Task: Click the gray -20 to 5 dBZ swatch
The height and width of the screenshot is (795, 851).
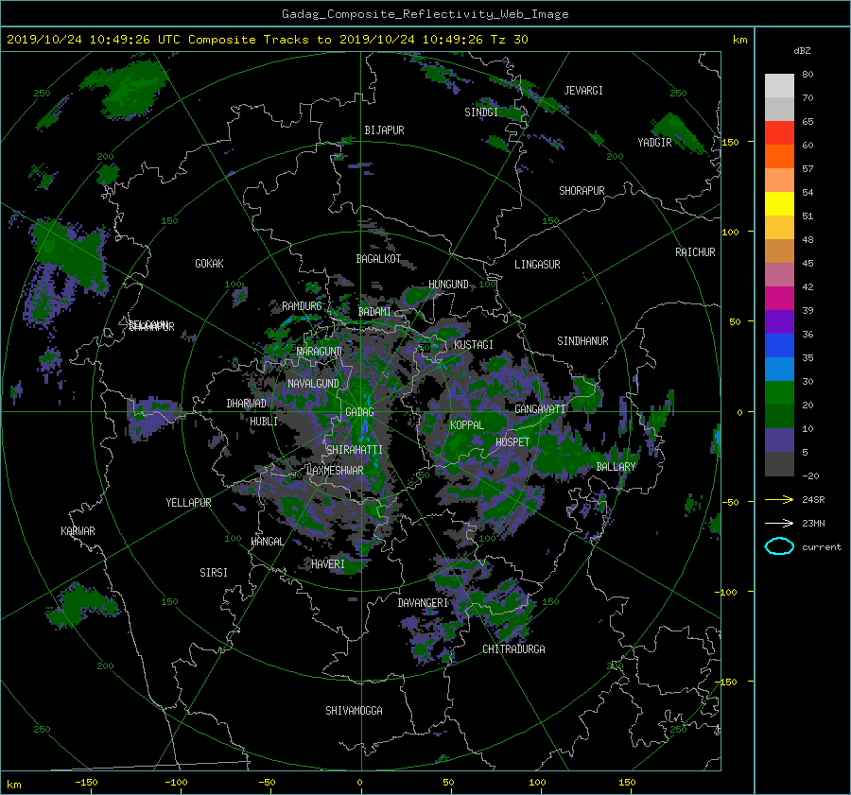Action: pos(779,463)
